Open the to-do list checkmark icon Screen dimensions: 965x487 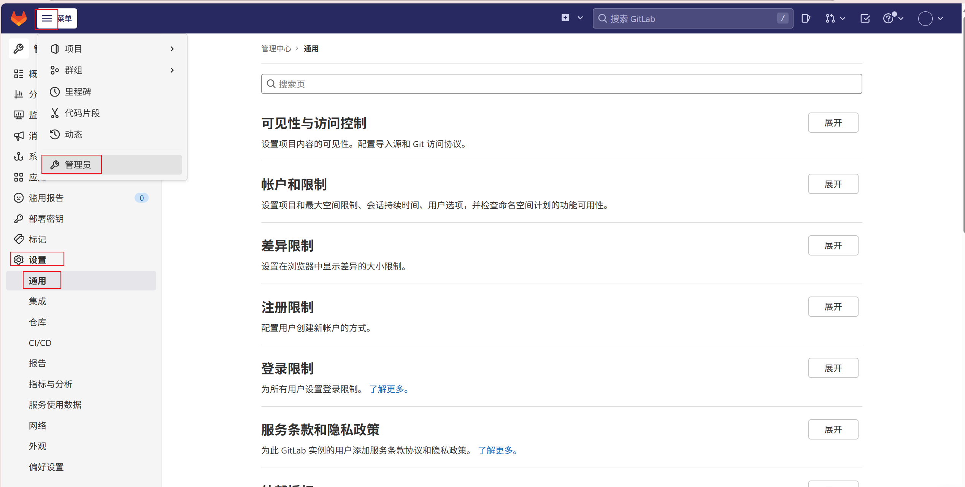click(x=865, y=18)
